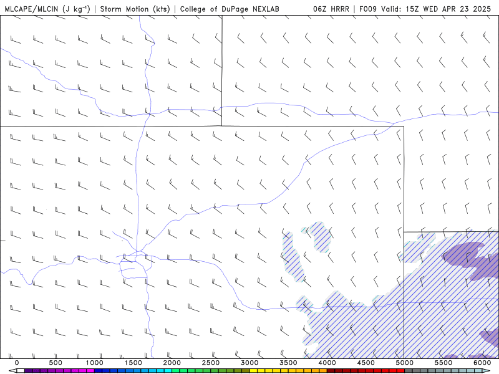Click the bright red swatch just before 5000
Screen dimensions: 499x374
401,370
